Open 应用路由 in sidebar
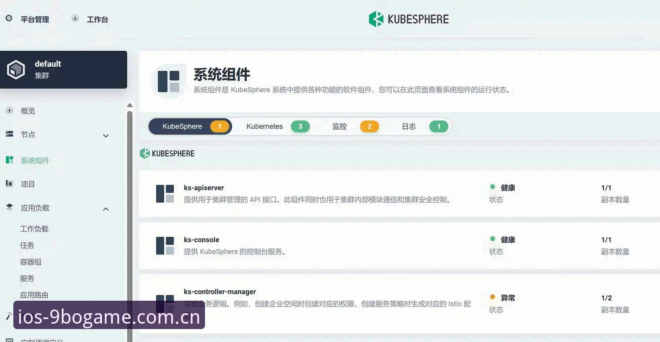This screenshot has width=660, height=342. click(x=34, y=295)
